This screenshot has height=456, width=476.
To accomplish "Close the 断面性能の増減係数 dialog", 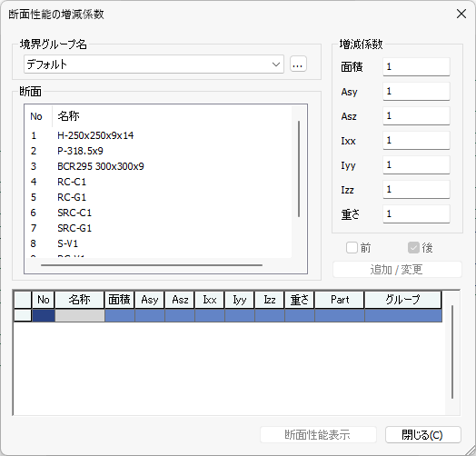I will [x=461, y=14].
